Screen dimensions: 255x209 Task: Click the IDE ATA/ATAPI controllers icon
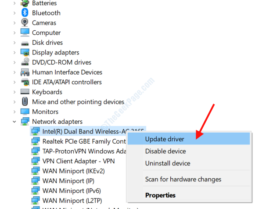click(x=25, y=82)
